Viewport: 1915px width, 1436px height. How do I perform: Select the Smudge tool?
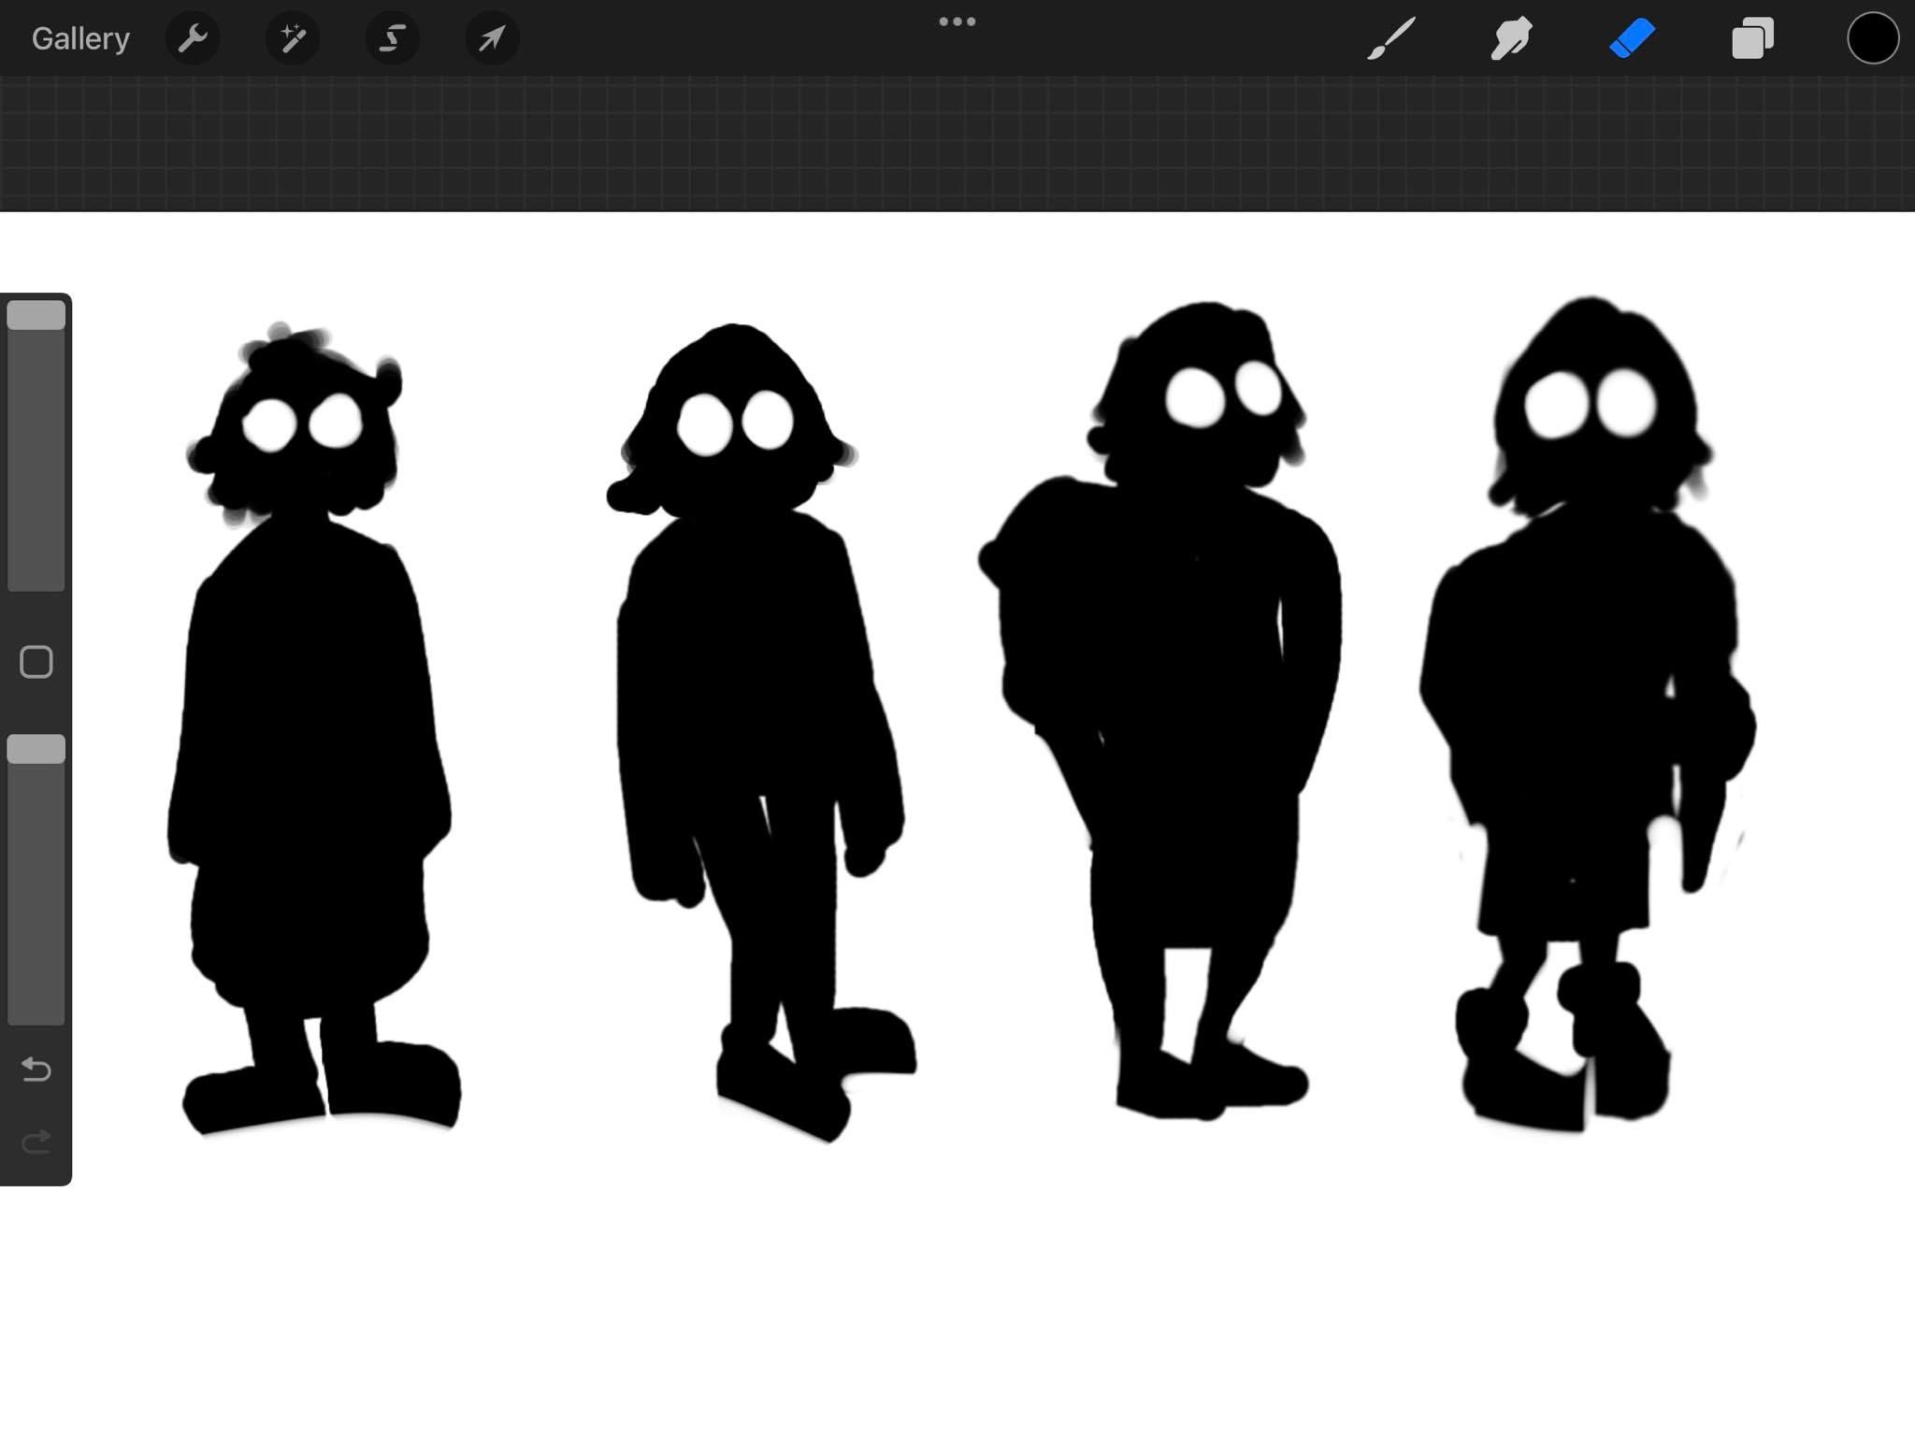pos(1511,38)
